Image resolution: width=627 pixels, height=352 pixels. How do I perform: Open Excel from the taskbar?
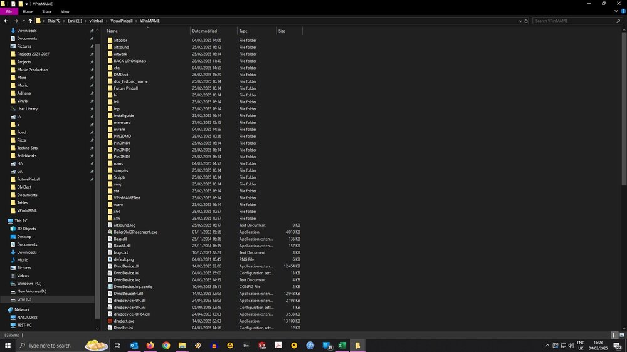point(342,345)
